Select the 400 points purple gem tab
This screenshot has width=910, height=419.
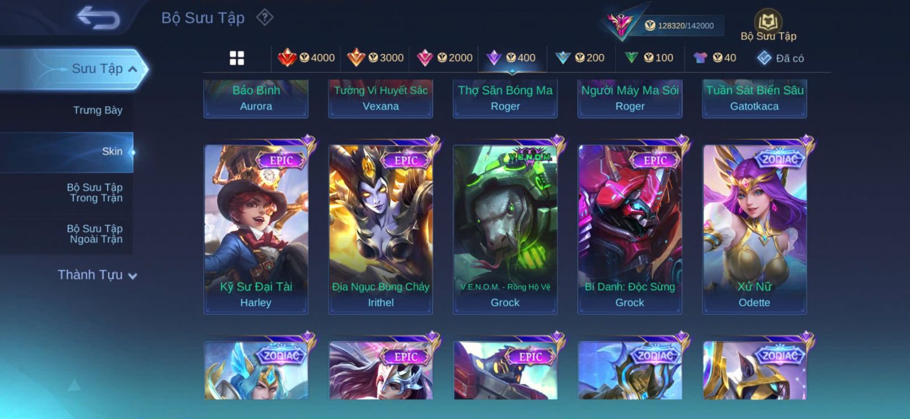(x=512, y=57)
